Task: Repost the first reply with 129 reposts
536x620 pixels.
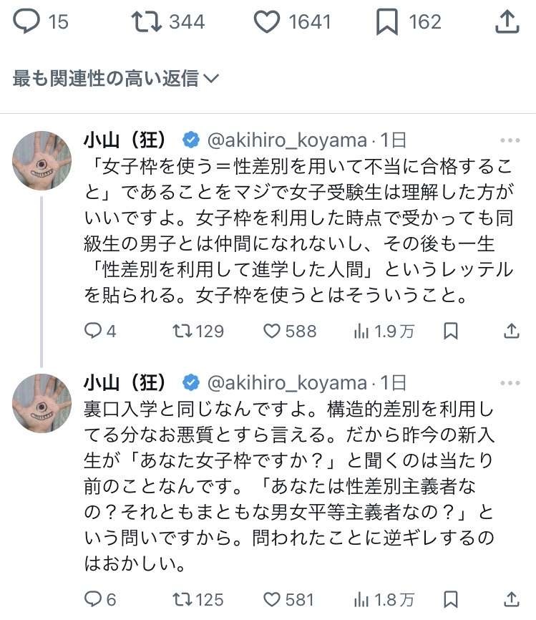Action: [182, 331]
